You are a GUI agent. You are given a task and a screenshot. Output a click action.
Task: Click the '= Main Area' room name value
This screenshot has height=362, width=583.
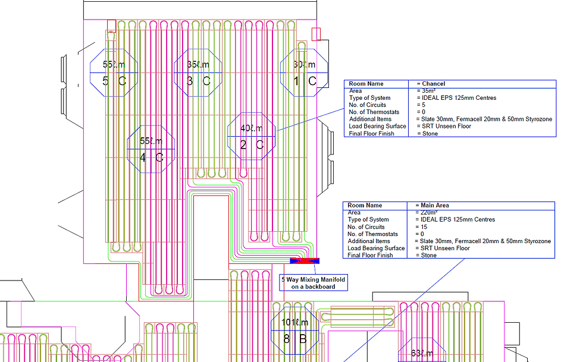tap(432, 205)
